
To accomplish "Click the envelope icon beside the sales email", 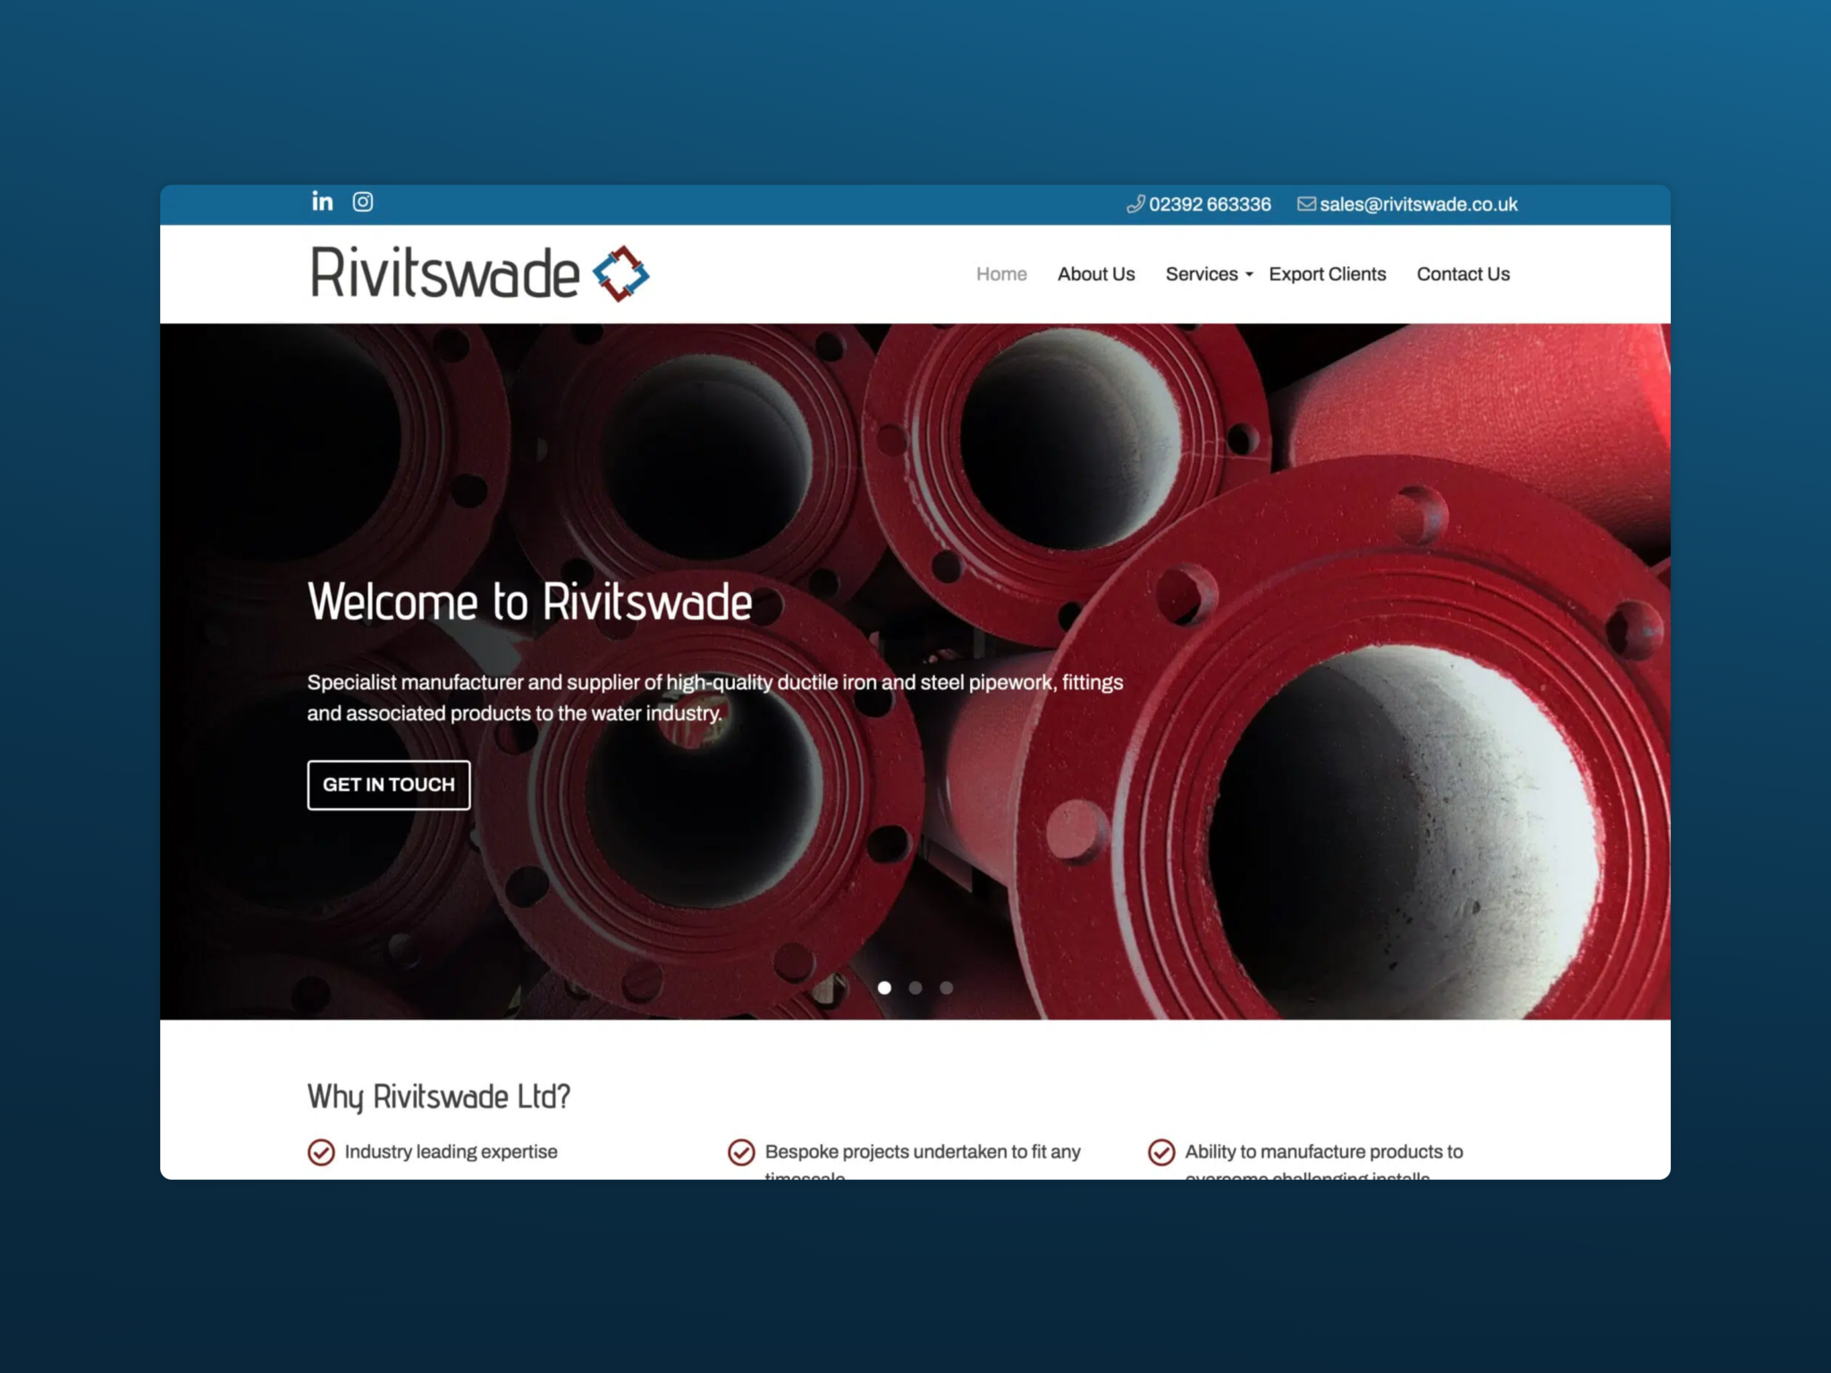I will [x=1306, y=205].
